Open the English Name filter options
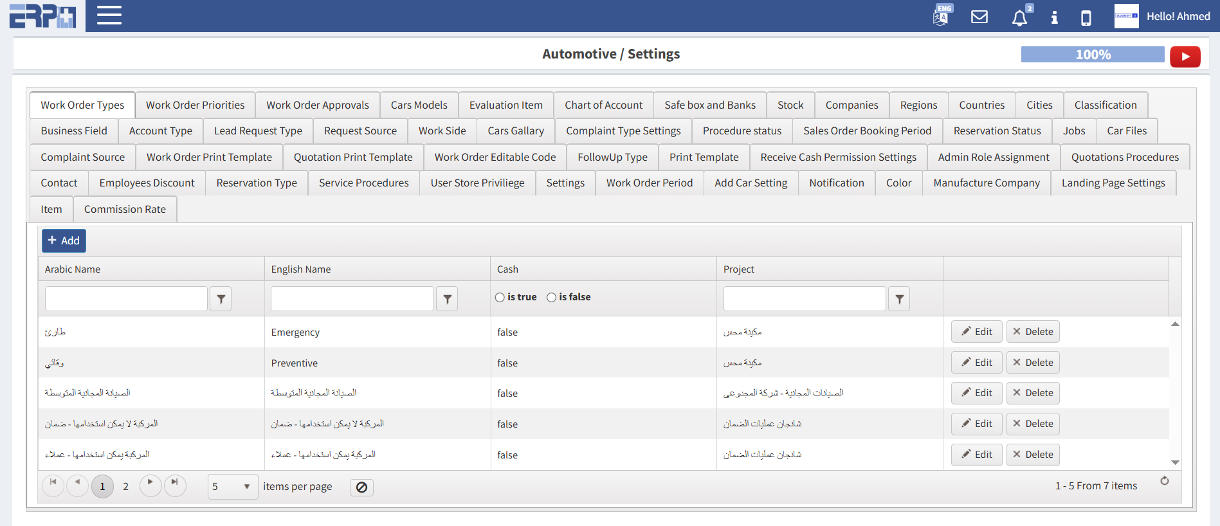The width and height of the screenshot is (1220, 526). coord(447,299)
